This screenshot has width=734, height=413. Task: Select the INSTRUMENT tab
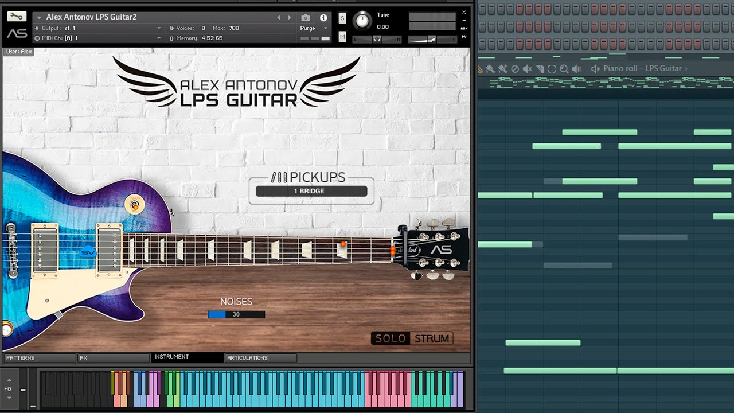tap(187, 357)
